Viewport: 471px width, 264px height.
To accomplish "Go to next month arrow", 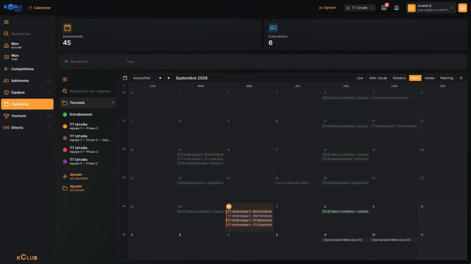I will [169, 78].
